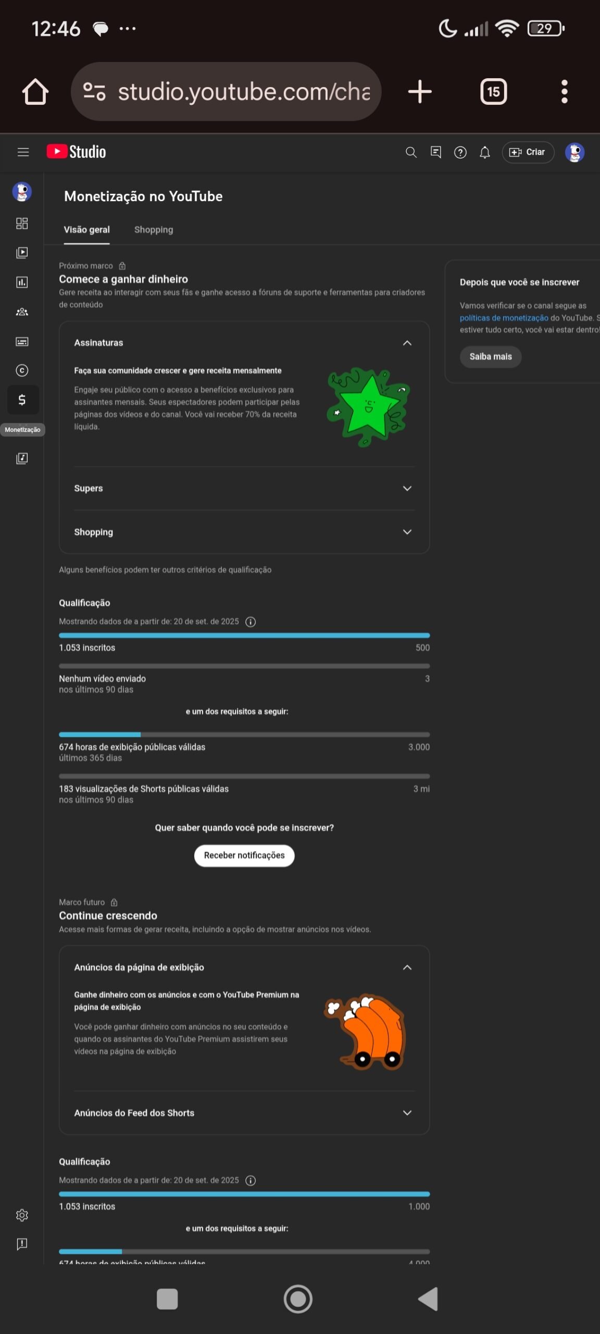Open the Studio hamburger menu
Viewport: 600px width, 1334px height.
23,152
